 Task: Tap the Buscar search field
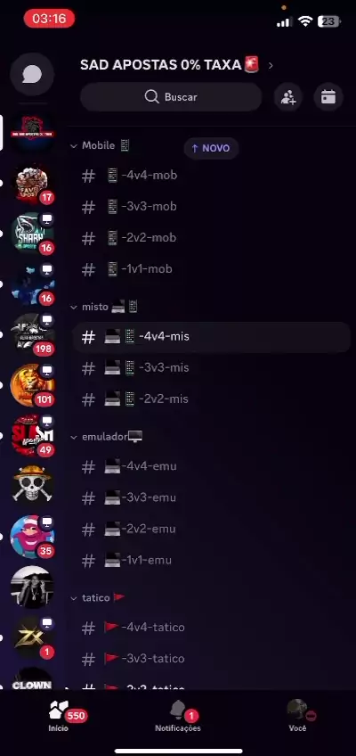point(171,97)
